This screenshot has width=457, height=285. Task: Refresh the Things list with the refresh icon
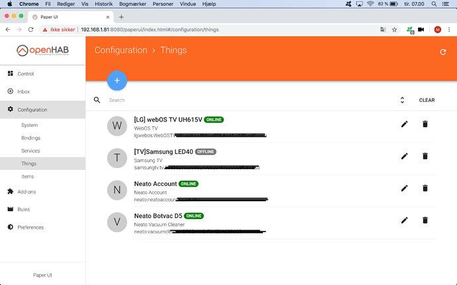(442, 52)
